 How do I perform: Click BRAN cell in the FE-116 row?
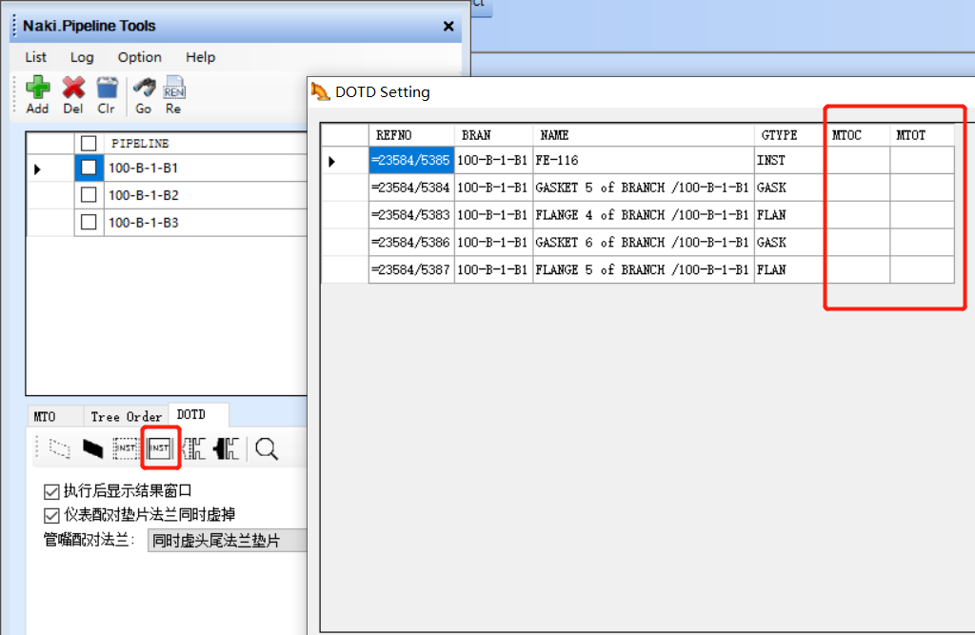click(494, 161)
